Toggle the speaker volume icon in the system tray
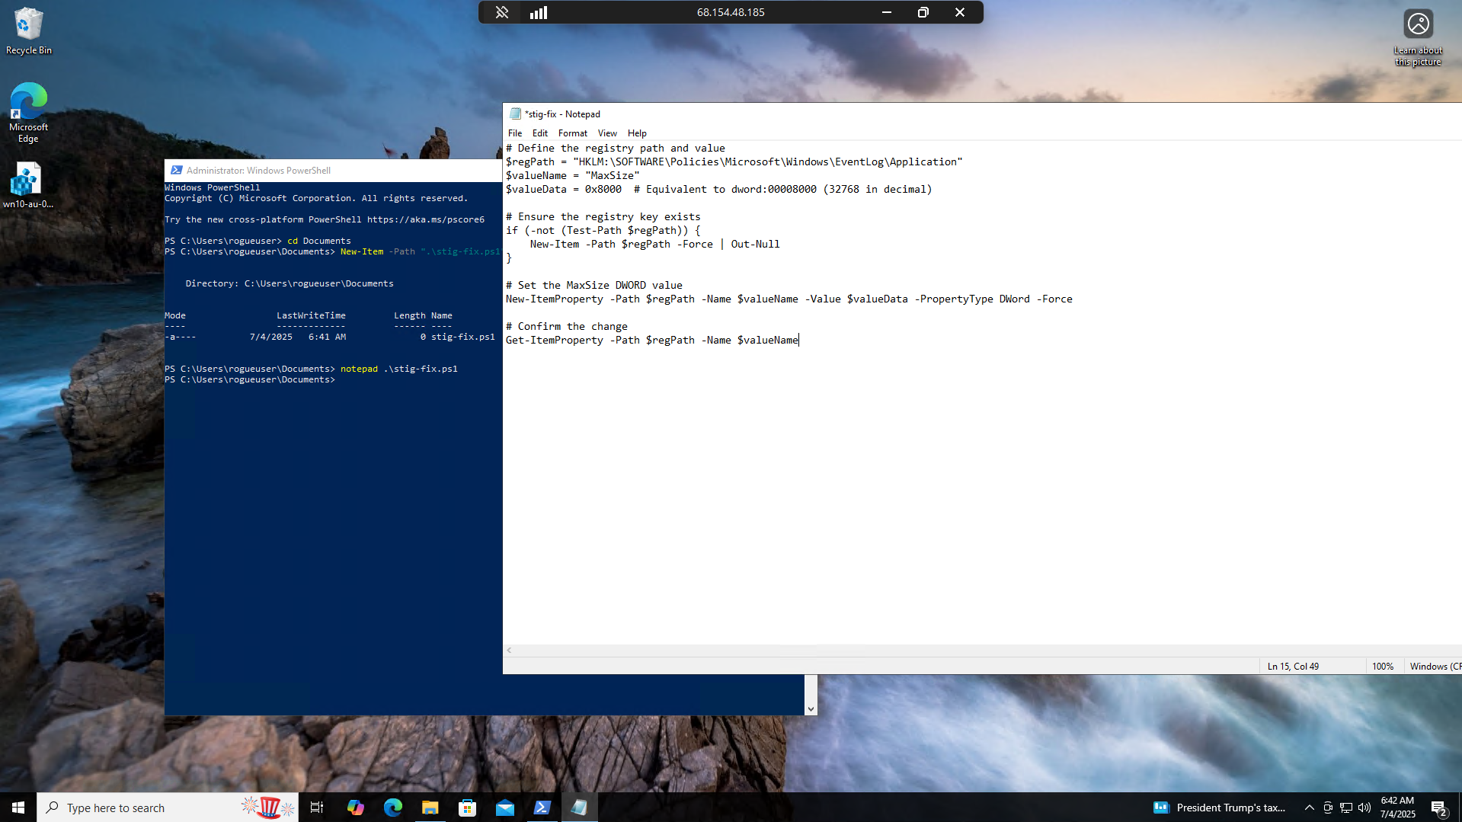The image size is (1462, 822). point(1364,808)
